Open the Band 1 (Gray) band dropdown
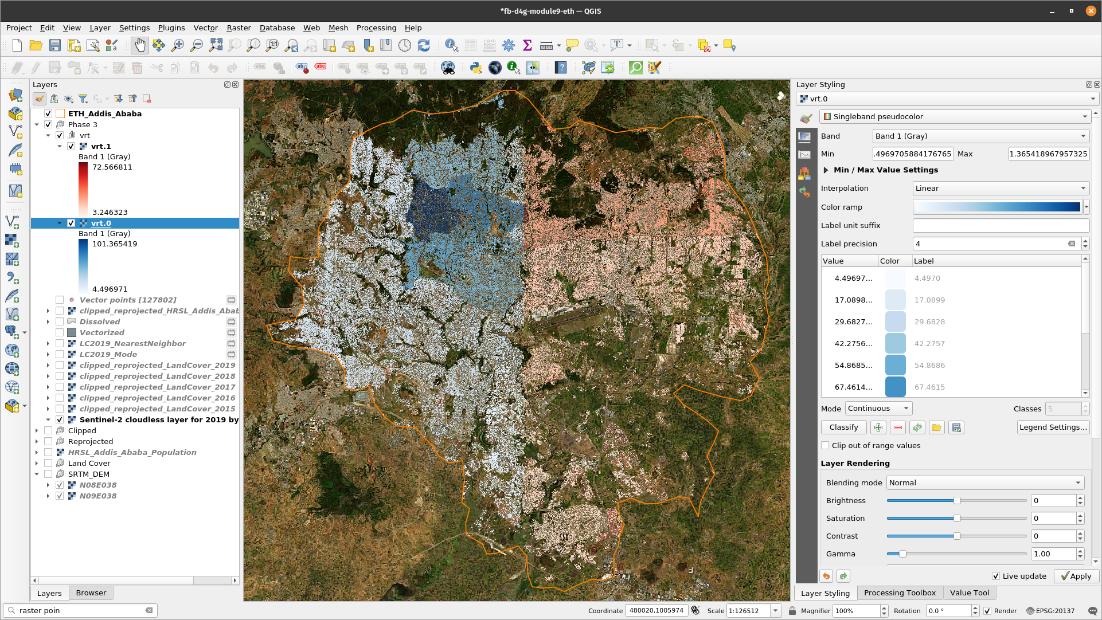 [x=980, y=136]
